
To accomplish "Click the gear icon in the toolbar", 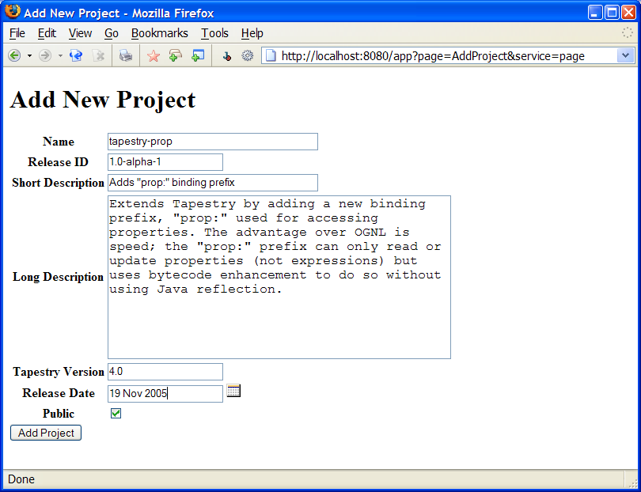I will coord(247,55).
